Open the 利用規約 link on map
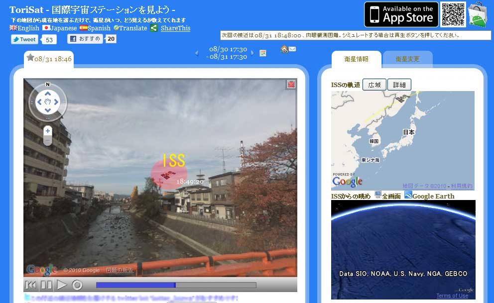494x303 pixels. pyautogui.click(x=462, y=186)
